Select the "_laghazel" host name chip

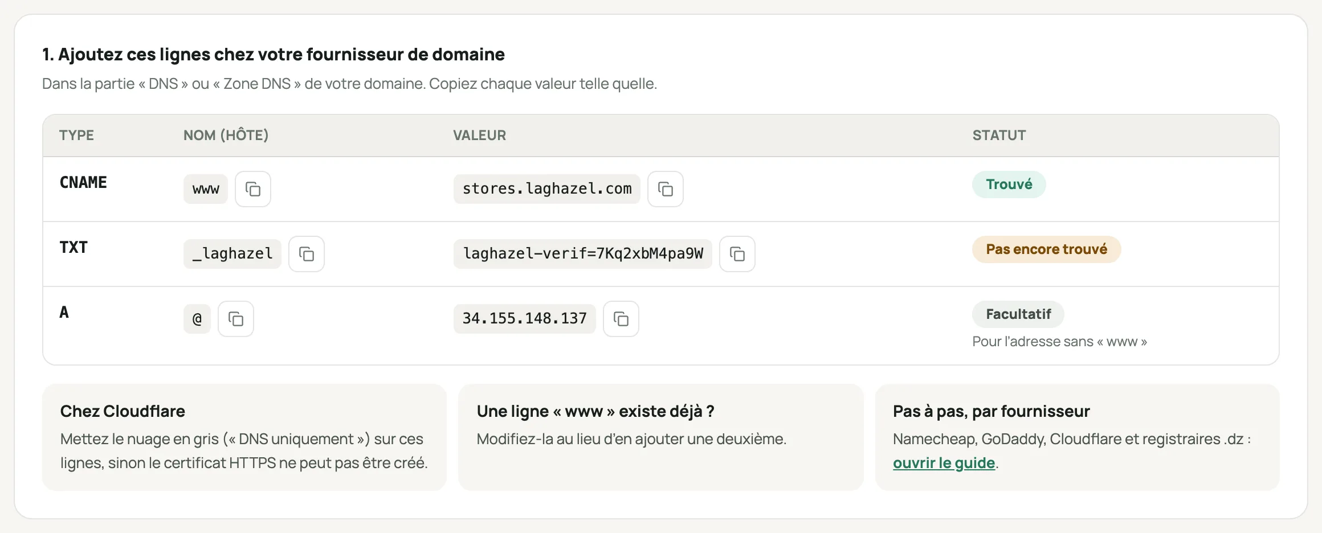coord(232,254)
